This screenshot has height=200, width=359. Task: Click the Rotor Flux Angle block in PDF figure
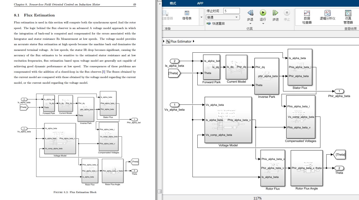tap(112, 171)
